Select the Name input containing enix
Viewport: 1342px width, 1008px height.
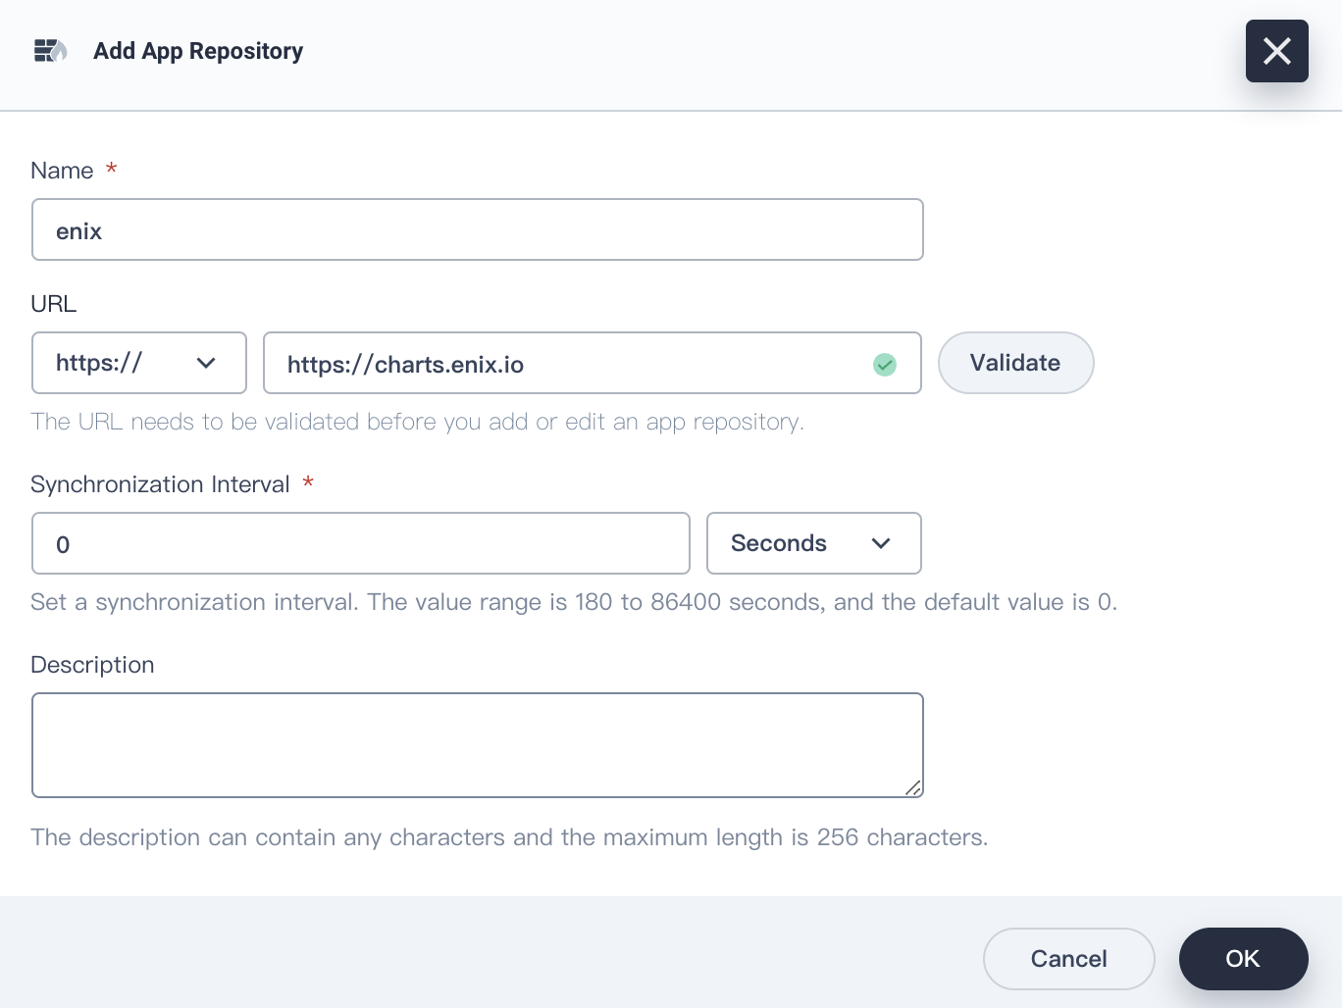click(x=477, y=229)
